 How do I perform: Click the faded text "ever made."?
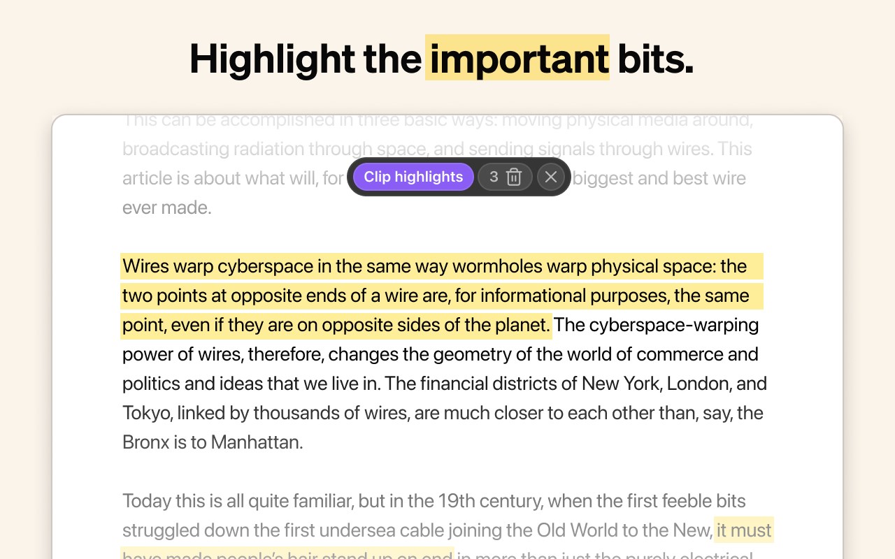point(166,208)
